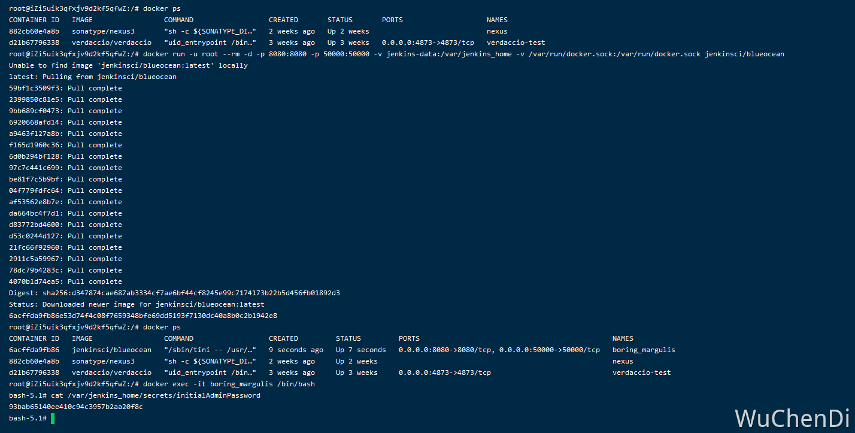855x433 pixels.
Task: Click "Unable to find image" message line
Action: point(128,65)
